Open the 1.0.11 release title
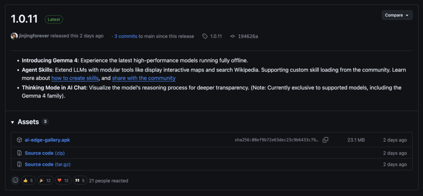 24,19
